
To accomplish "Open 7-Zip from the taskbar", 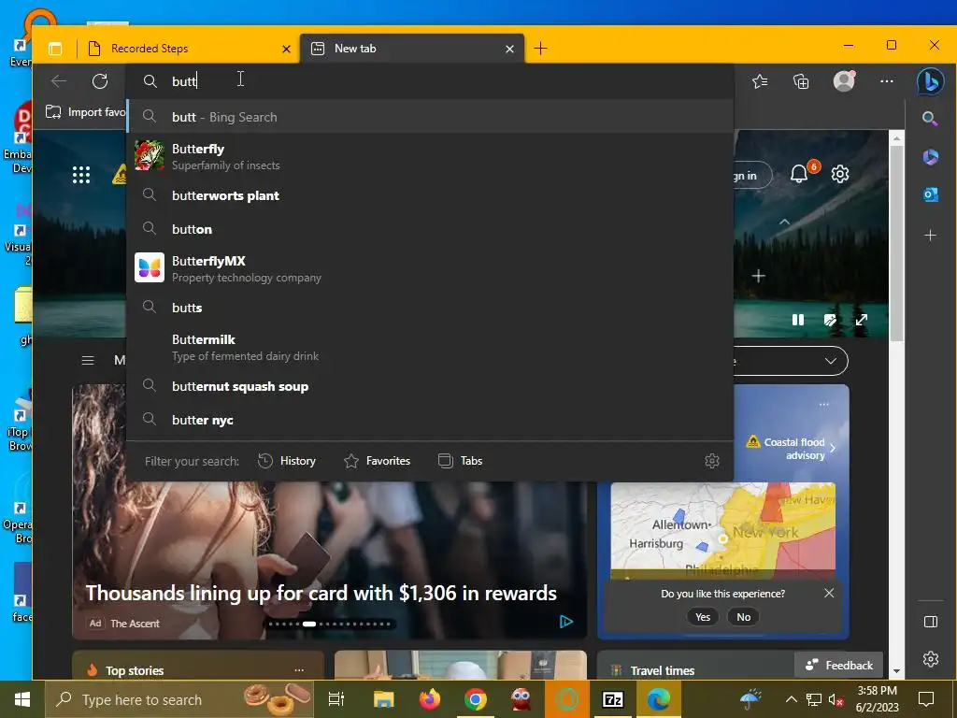I will click(612, 699).
